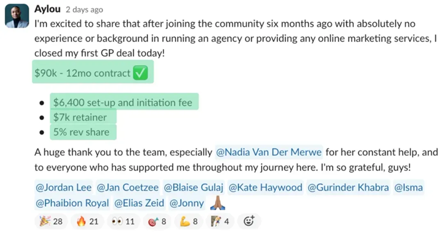The height and width of the screenshot is (233, 443).
Task: Select the @Kate Haywood mention
Action: [x=265, y=188]
